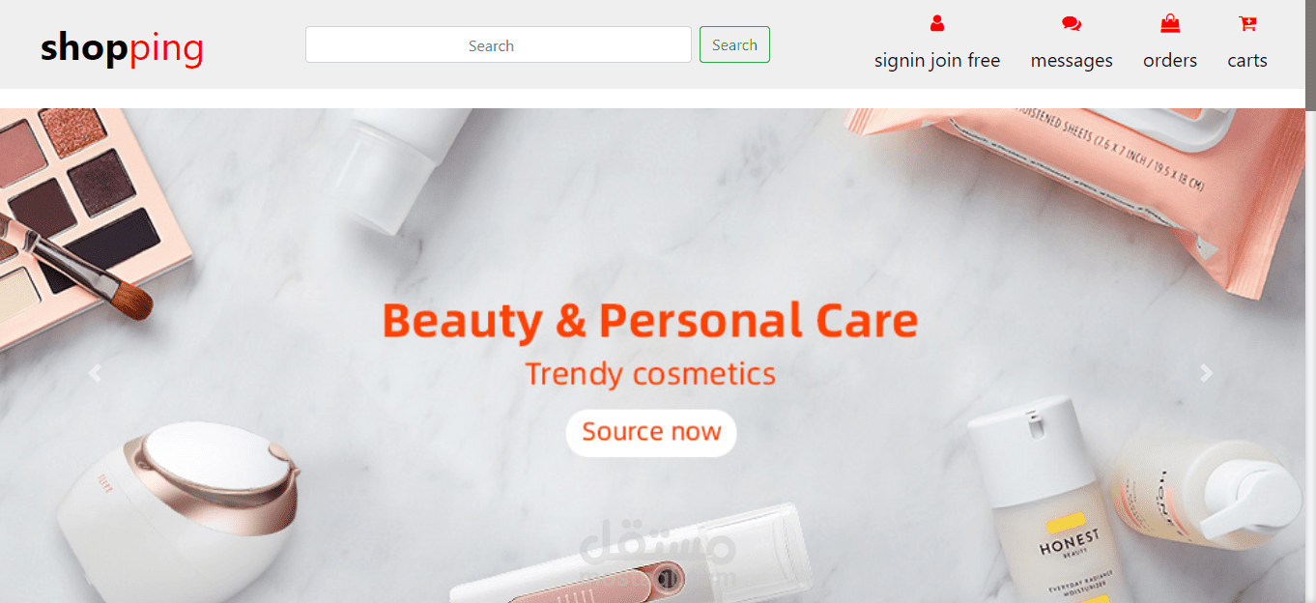Click the user profile icon above signin

coord(936,23)
